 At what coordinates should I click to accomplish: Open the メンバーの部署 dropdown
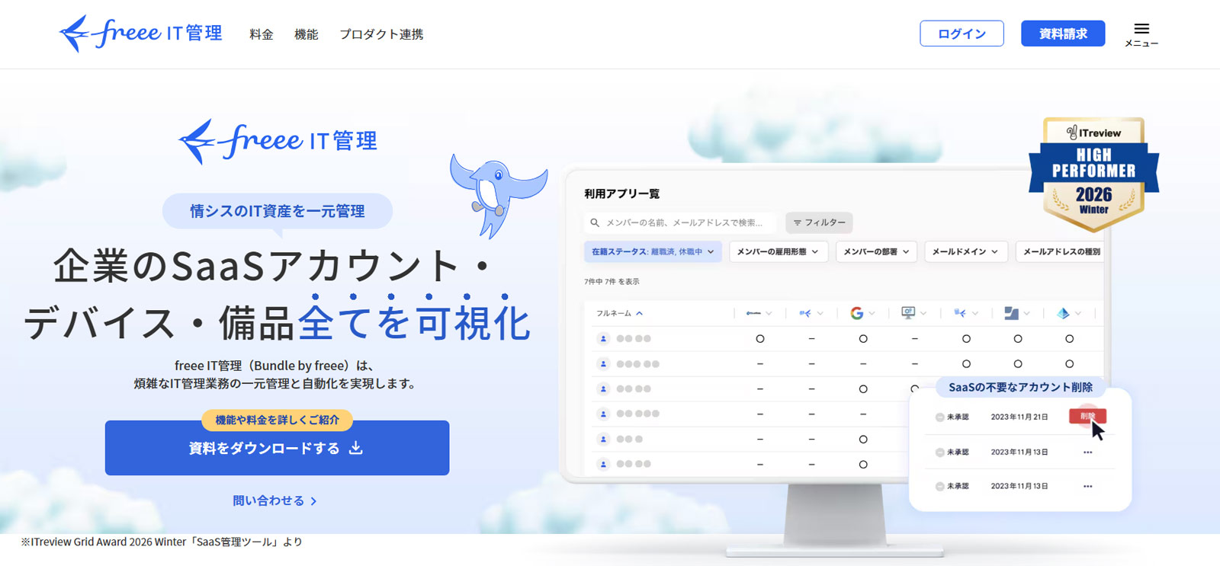click(877, 251)
